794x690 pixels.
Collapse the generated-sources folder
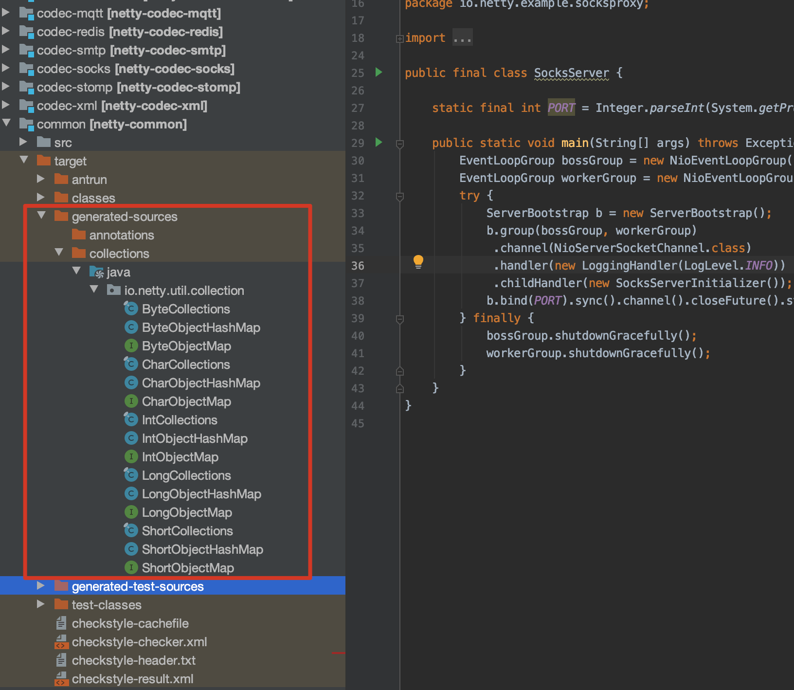tap(41, 215)
